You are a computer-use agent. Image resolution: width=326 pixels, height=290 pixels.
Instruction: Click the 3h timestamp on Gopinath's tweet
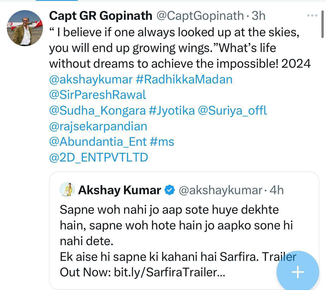(258, 16)
